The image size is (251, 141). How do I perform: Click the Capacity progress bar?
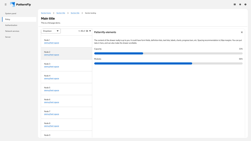168,53
